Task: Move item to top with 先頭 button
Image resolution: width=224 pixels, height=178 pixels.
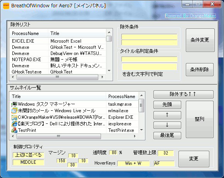Action: click(167, 105)
